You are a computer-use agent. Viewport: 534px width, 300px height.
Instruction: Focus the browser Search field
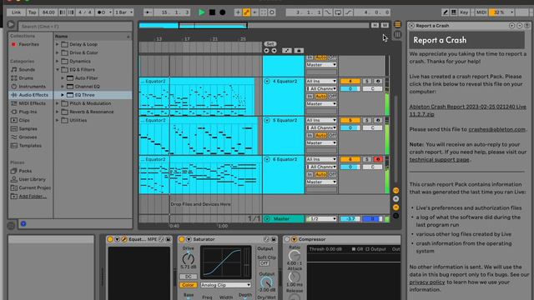click(x=75, y=26)
